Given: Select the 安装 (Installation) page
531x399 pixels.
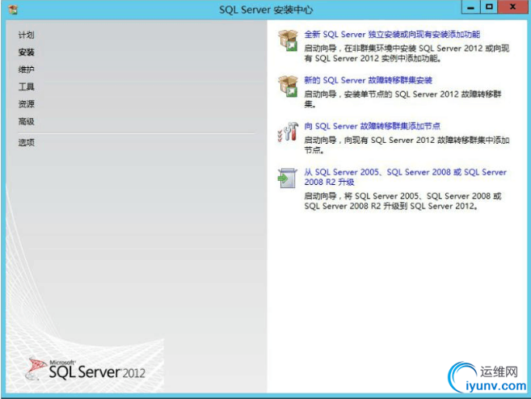Looking at the screenshot, I should click(x=26, y=52).
